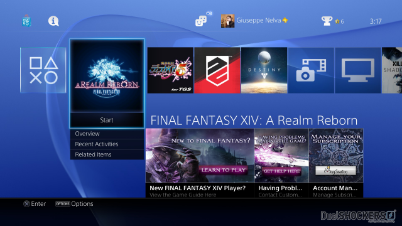The image size is (402, 226).
Task: Open the What's New PlayStation symbols tile
Action: tap(43, 70)
